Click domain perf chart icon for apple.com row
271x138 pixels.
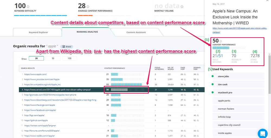coord(198,74)
